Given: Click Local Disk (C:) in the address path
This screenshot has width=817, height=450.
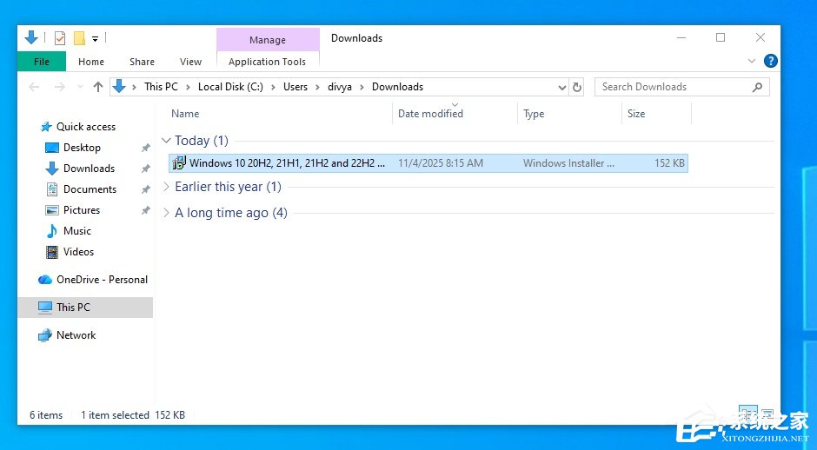Looking at the screenshot, I should [x=230, y=87].
